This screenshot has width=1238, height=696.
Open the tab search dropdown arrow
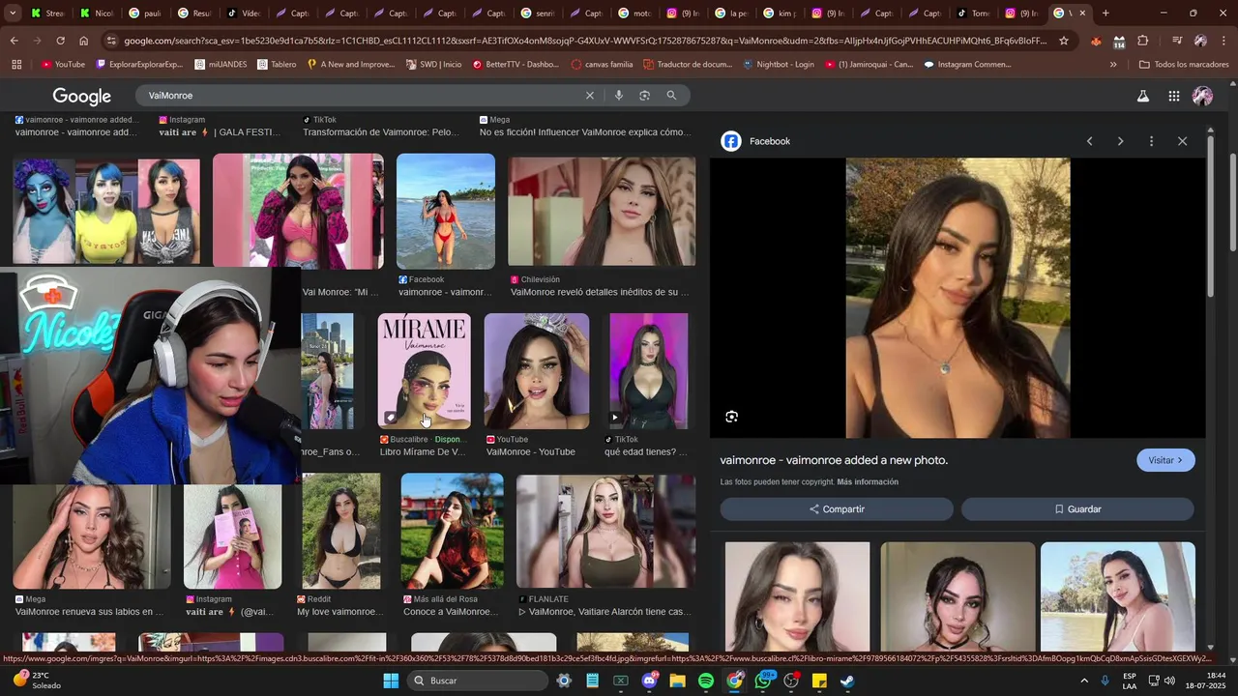pos(13,14)
